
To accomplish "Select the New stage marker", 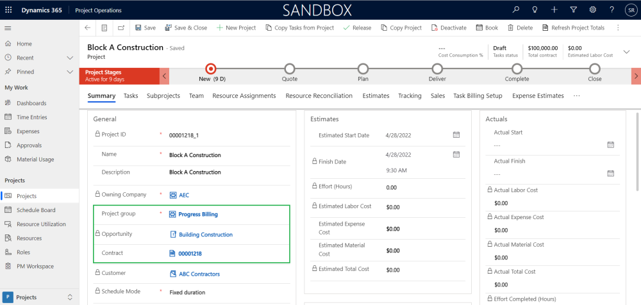I will point(210,69).
